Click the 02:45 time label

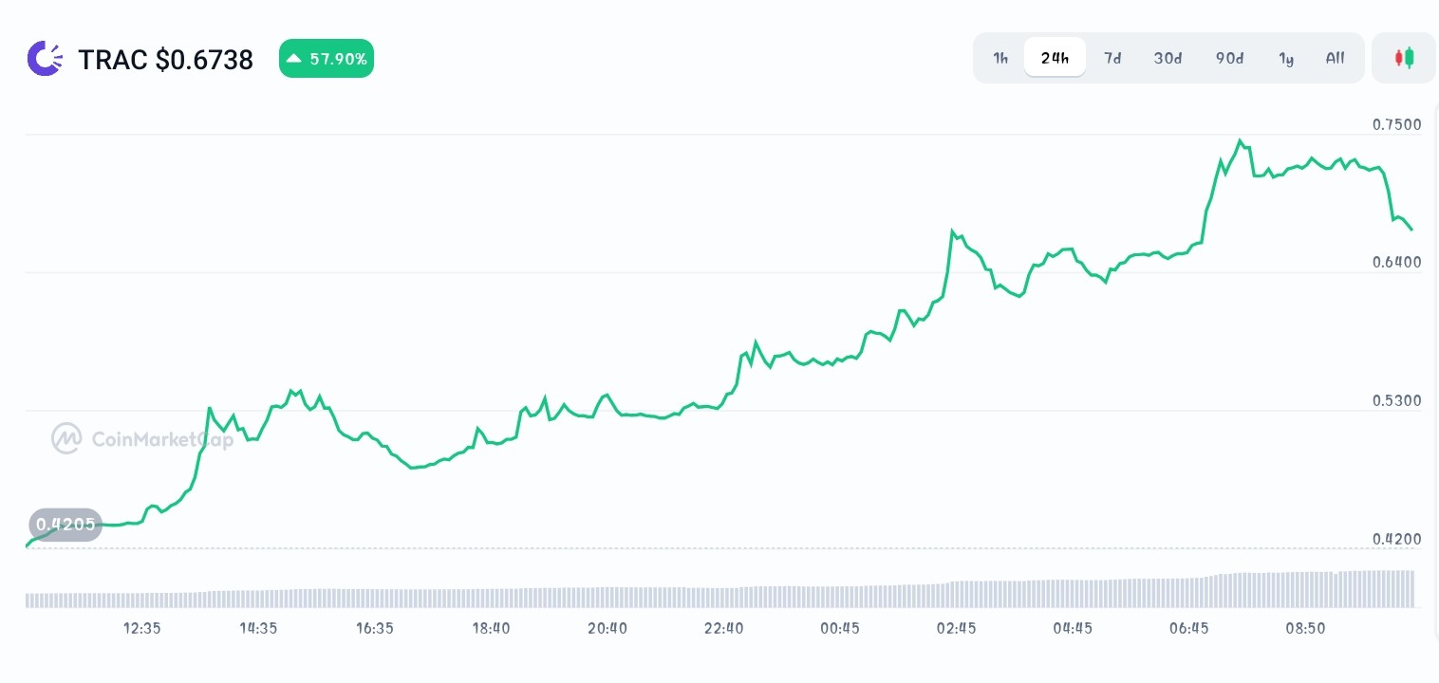coord(956,628)
